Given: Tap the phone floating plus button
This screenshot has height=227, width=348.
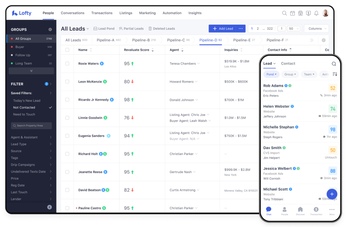Looking at the screenshot, I should coord(332,194).
